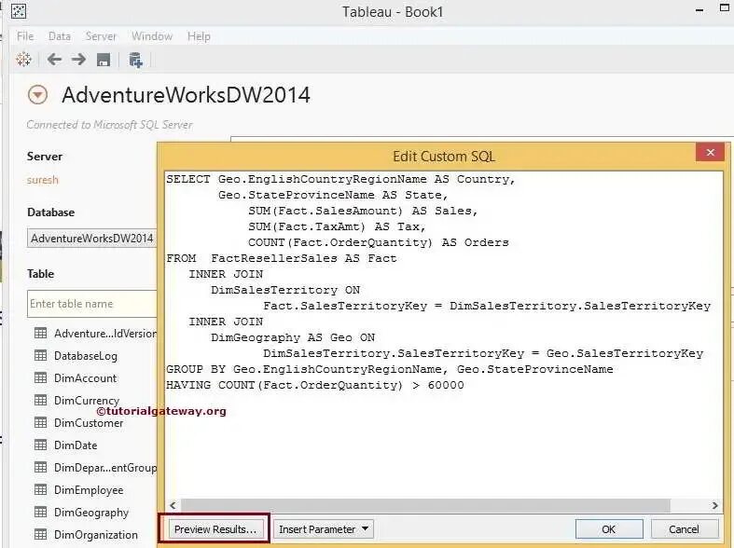Image resolution: width=734 pixels, height=548 pixels.
Task: Click table icon beside DimAccount
Action: (x=41, y=377)
